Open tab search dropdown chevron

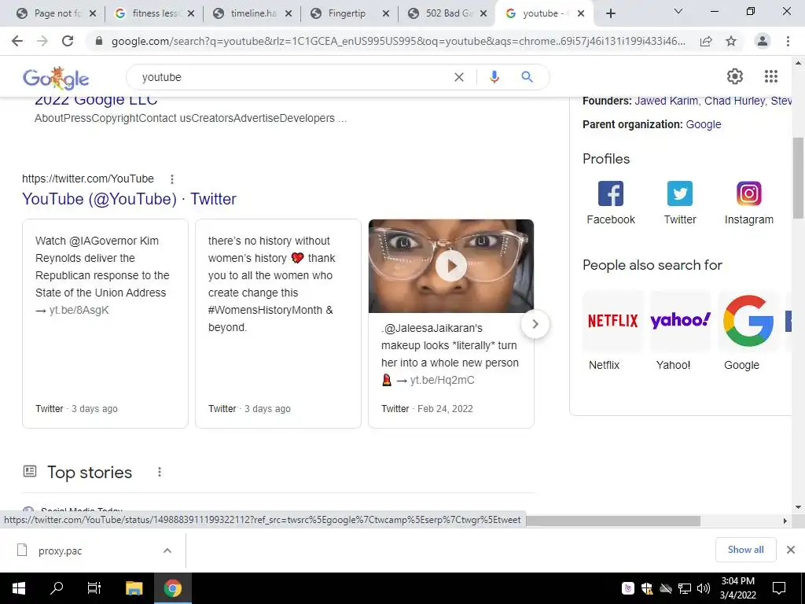(678, 11)
